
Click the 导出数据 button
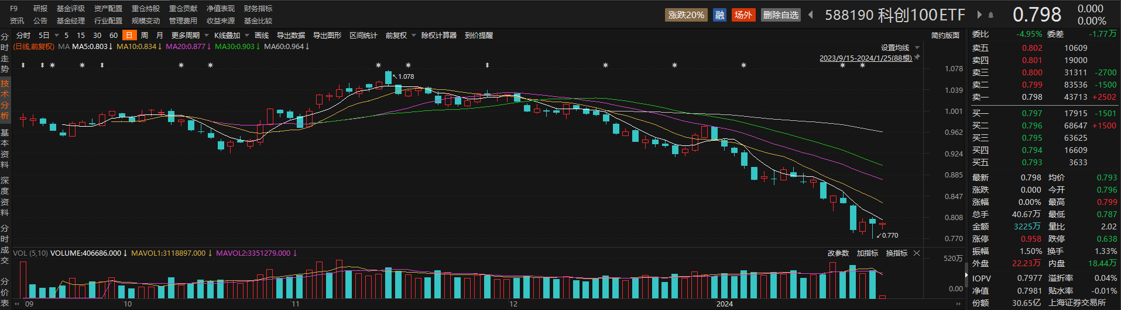[x=291, y=36]
